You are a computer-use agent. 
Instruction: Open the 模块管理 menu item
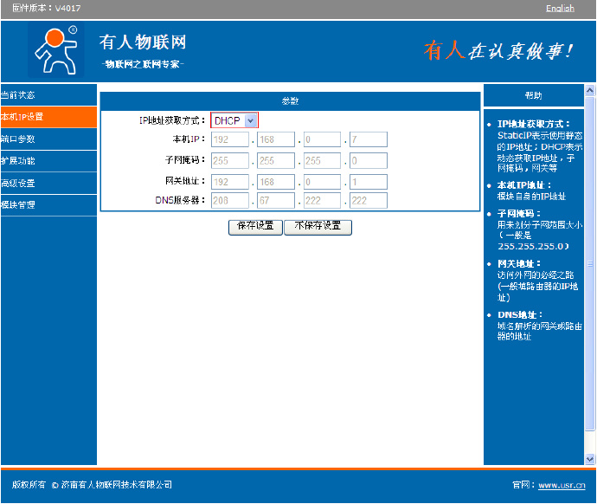[x=48, y=205]
